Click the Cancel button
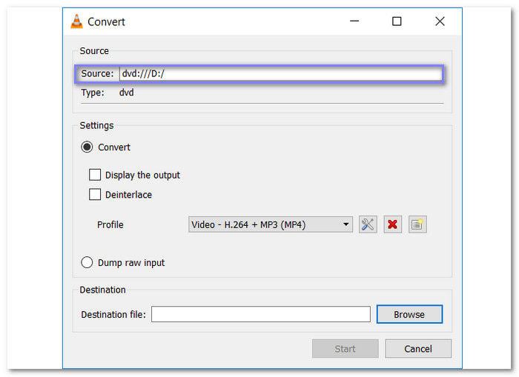519x377 pixels. point(418,349)
